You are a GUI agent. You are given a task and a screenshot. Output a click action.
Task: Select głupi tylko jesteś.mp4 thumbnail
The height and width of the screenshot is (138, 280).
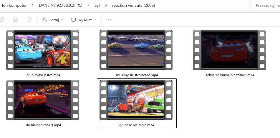click(43, 50)
